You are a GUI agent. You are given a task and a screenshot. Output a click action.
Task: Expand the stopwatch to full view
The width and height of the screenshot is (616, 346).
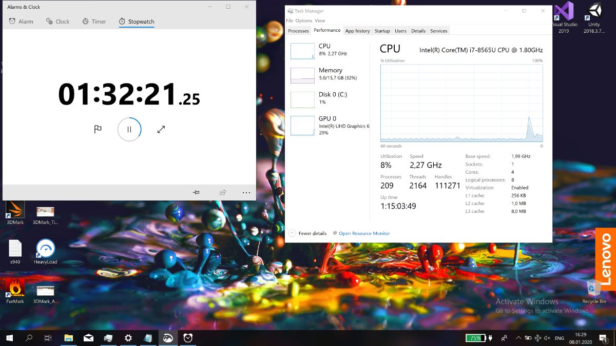click(x=161, y=130)
